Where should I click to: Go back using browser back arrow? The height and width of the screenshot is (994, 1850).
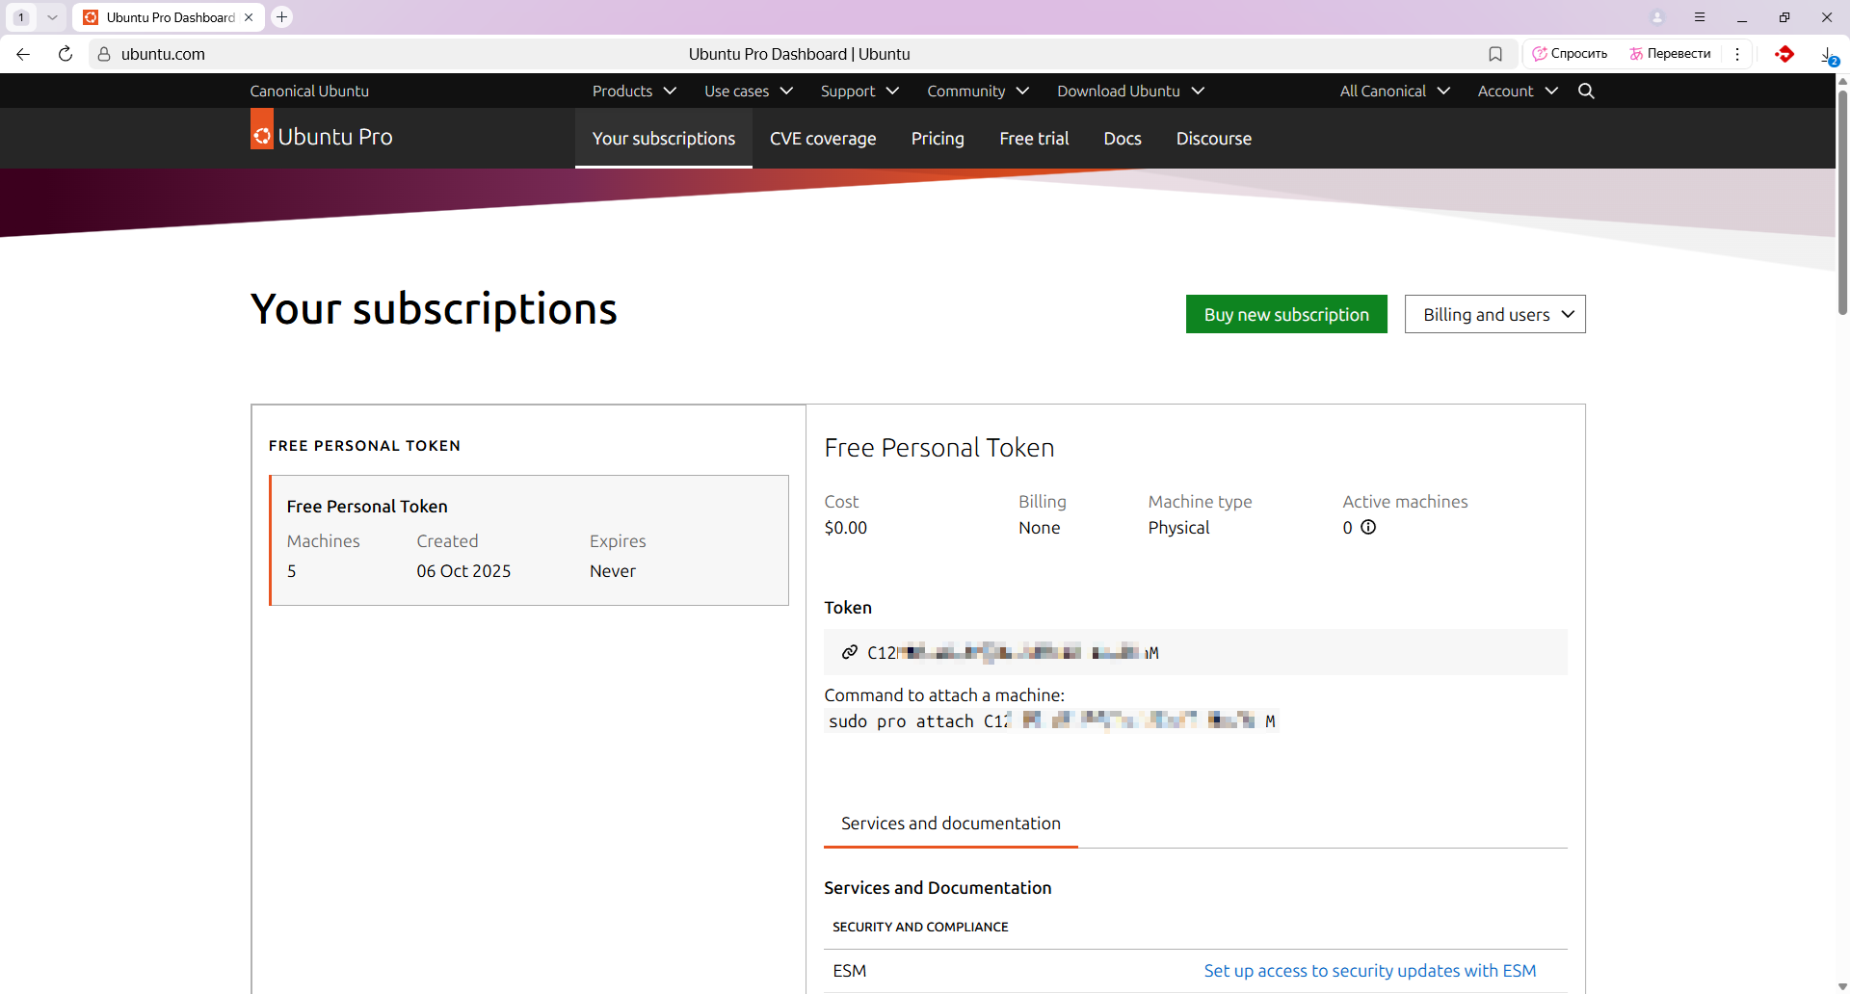point(23,54)
